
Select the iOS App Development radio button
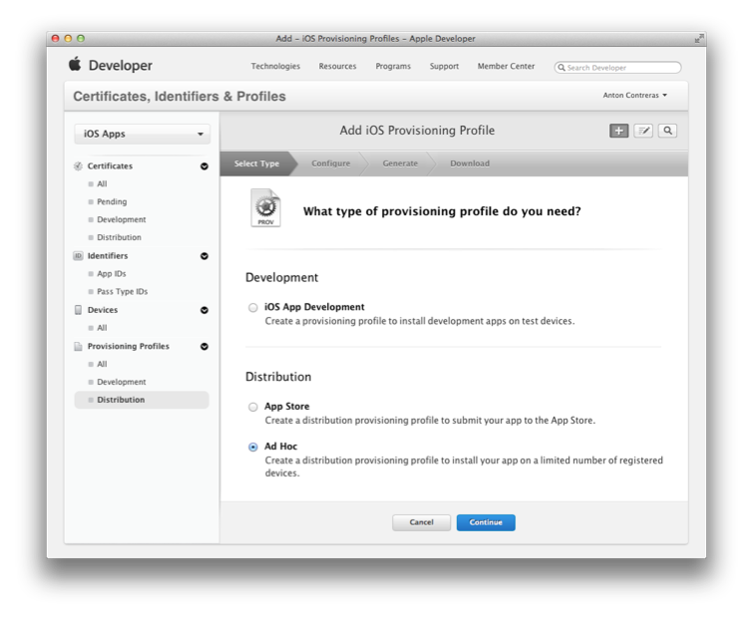253,308
